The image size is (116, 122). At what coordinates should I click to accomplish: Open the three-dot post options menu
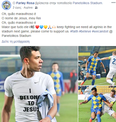pyautogui.click(x=114, y=3)
